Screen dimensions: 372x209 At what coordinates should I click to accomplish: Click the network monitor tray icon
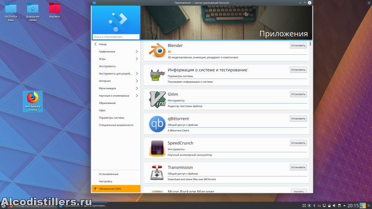324,206
